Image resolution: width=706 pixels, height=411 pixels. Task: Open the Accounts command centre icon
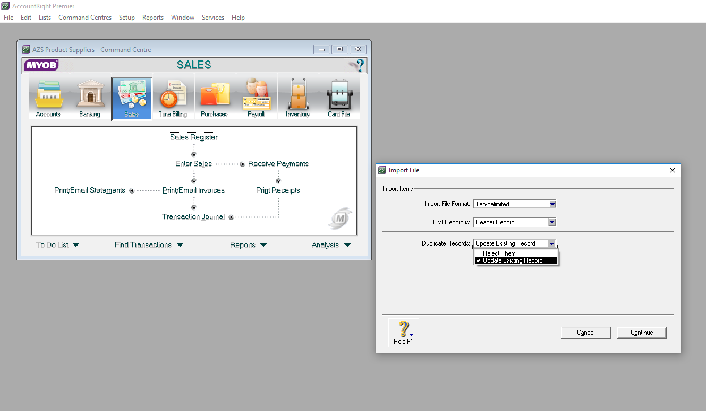pyautogui.click(x=48, y=98)
